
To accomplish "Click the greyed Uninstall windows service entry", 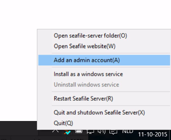I will [86, 85].
